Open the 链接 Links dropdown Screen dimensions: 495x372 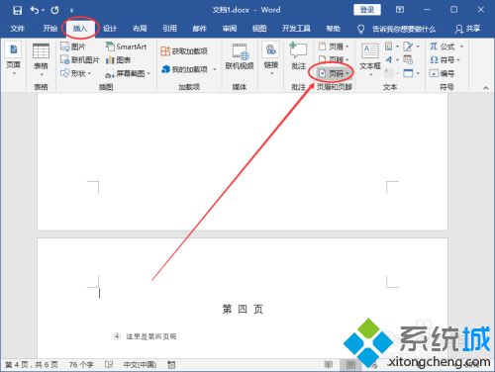pyautogui.click(x=271, y=58)
